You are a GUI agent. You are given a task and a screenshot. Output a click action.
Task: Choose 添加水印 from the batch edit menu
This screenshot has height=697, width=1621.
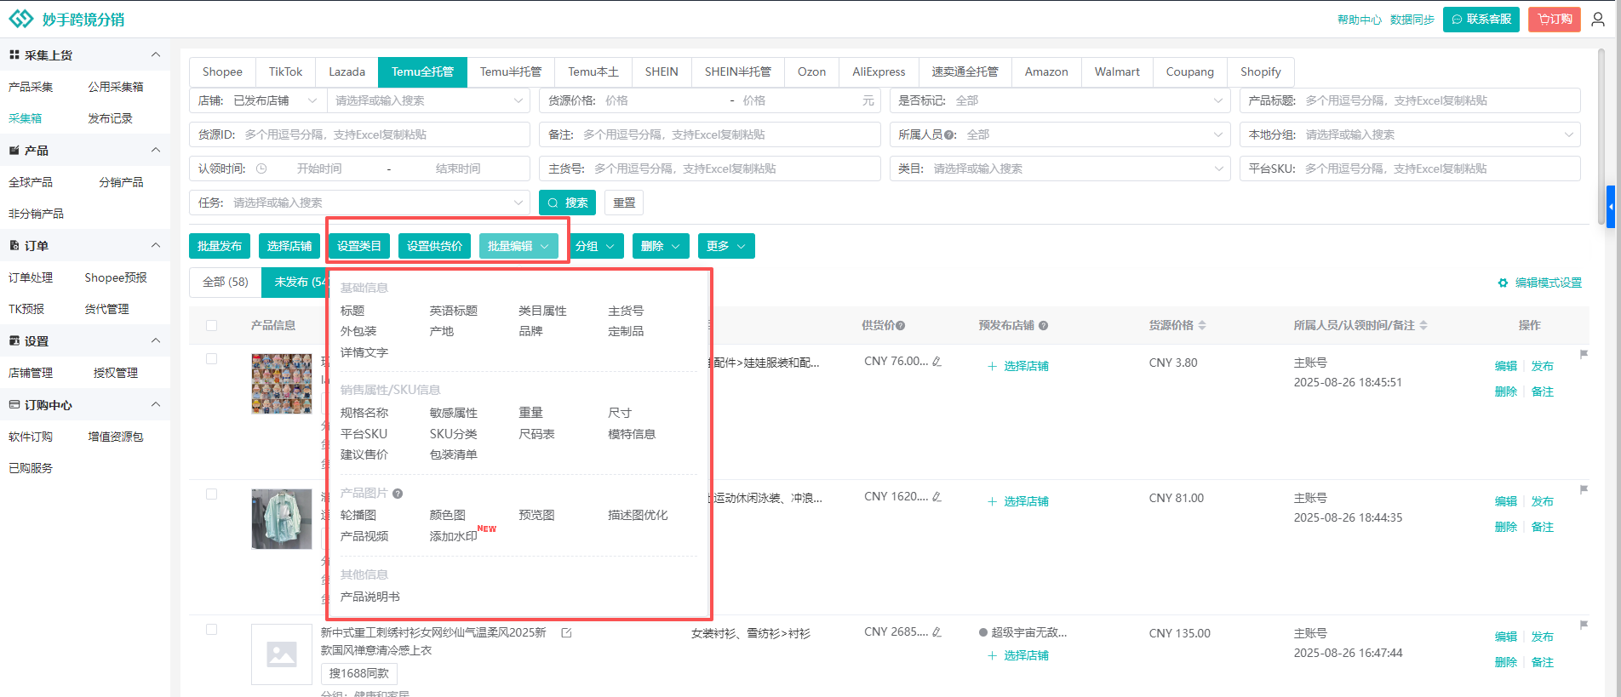click(x=453, y=536)
